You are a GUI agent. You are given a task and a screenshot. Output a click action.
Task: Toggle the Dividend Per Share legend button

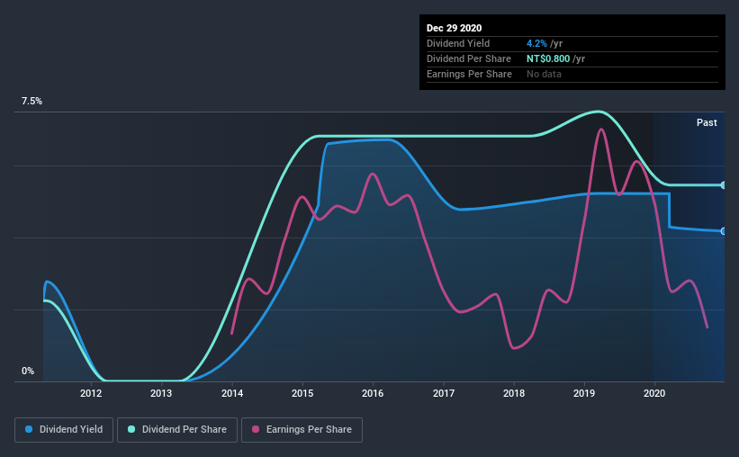point(177,430)
